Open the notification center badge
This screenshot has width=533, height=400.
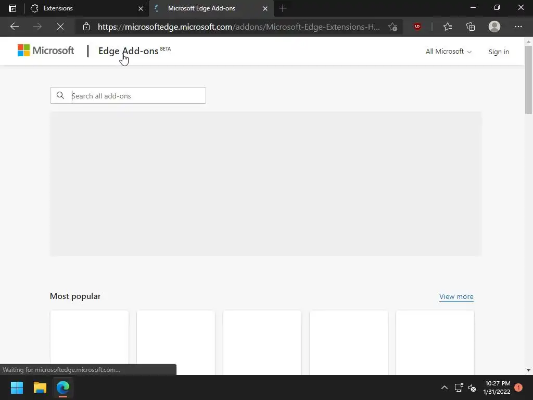point(518,387)
